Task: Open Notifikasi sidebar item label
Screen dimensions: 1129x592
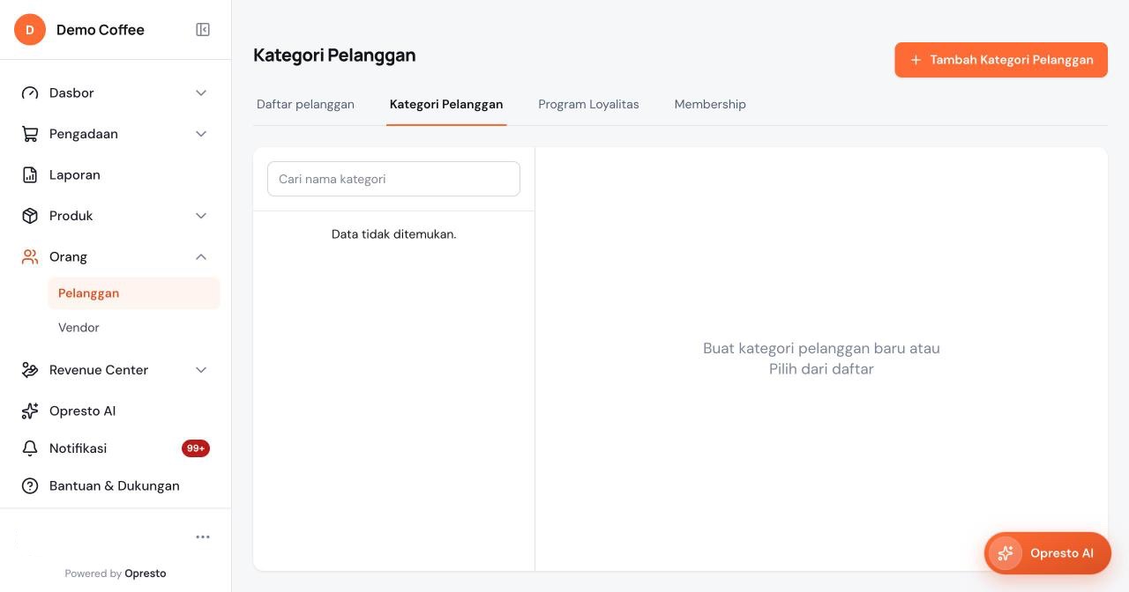Action: click(78, 448)
